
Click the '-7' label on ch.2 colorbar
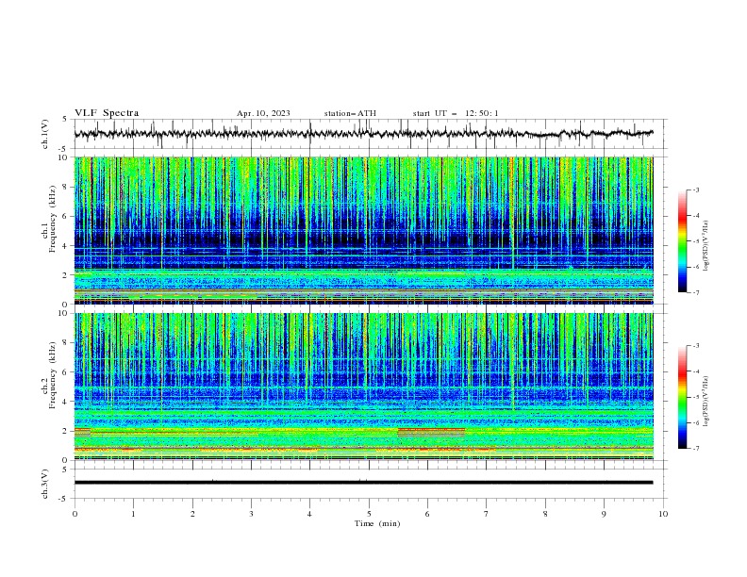695,448
